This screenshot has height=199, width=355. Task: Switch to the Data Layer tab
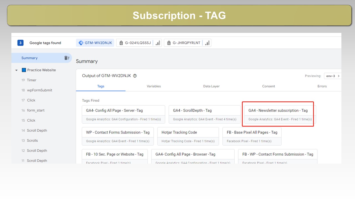pyautogui.click(x=211, y=86)
